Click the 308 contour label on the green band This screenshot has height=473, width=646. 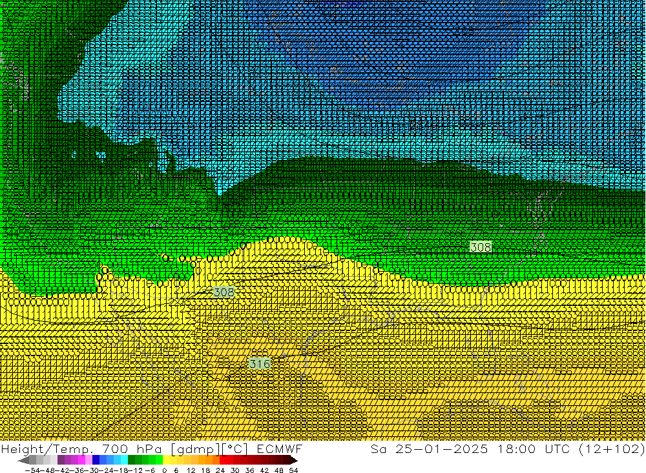(x=481, y=247)
